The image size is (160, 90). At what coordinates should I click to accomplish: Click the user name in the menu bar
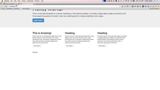(148, 1)
